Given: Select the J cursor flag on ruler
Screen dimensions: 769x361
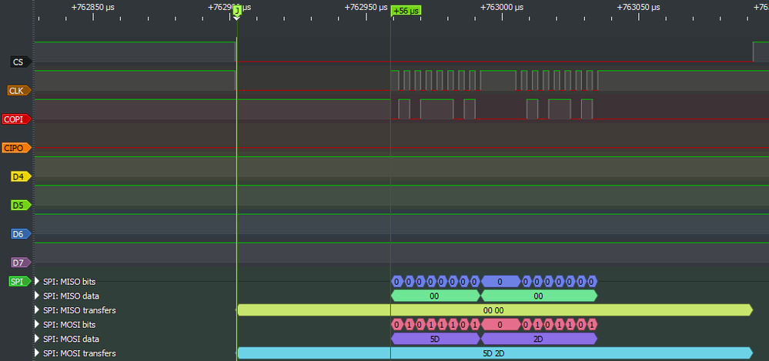Looking at the screenshot, I should click(x=237, y=10).
